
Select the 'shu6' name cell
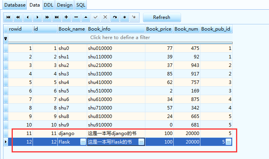[72, 99]
